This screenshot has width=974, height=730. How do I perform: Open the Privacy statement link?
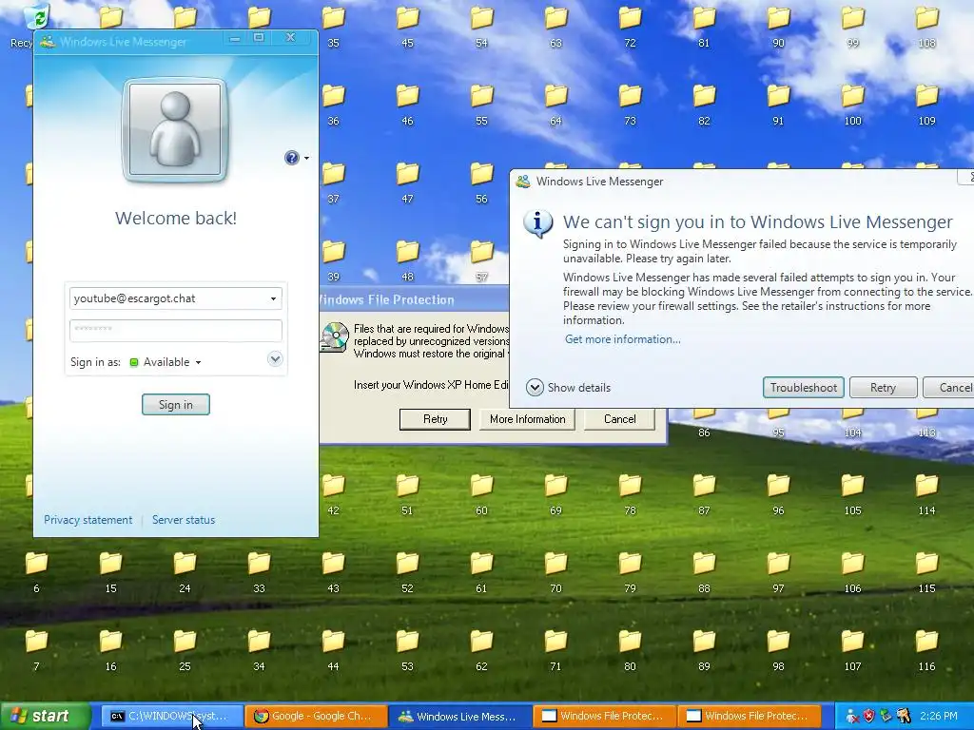coord(88,520)
